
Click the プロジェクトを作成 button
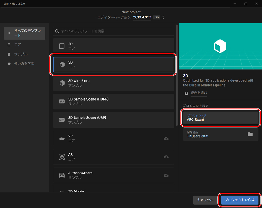(239, 200)
